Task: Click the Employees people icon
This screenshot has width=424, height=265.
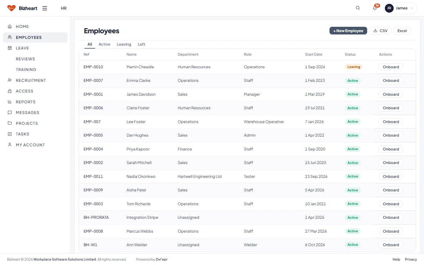Action: coord(10,37)
